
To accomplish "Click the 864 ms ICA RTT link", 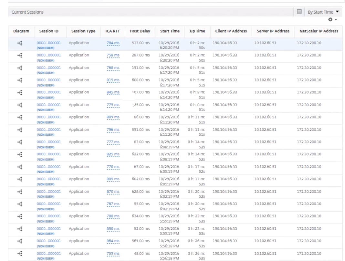I will click(x=113, y=242).
